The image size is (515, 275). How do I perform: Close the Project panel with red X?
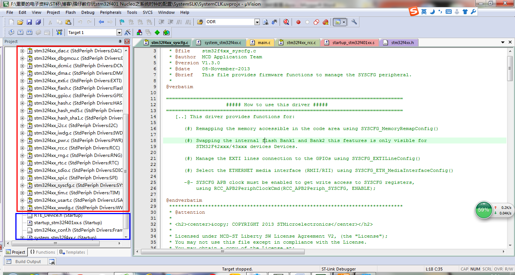point(127,41)
